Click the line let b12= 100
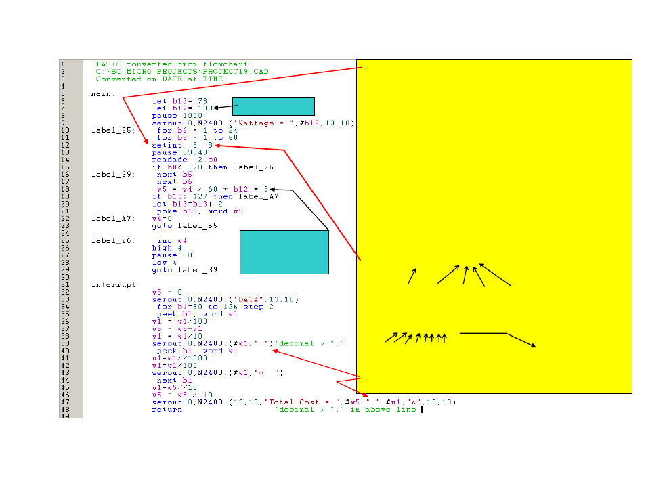 pos(182,108)
